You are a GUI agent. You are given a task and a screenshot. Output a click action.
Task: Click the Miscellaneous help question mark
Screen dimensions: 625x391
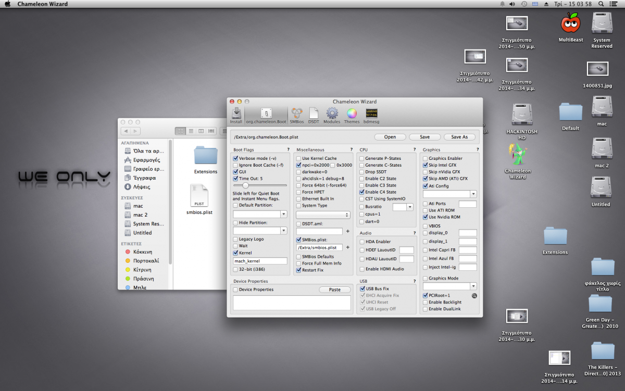click(x=351, y=150)
